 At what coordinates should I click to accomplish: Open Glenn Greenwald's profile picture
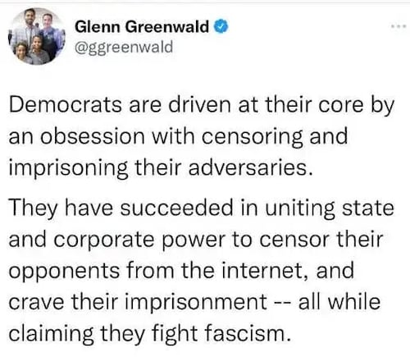click(x=37, y=36)
